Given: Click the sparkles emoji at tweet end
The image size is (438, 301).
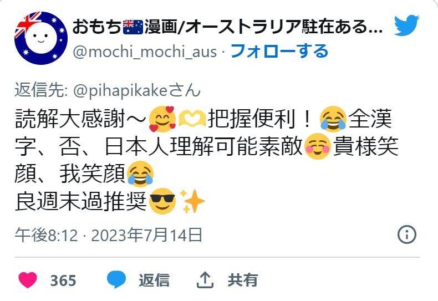Looking at the screenshot, I should [x=192, y=201].
